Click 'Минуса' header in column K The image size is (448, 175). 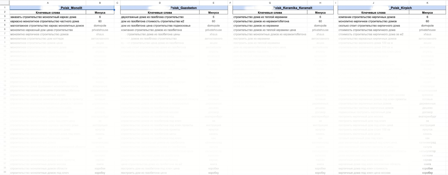coord(427,13)
